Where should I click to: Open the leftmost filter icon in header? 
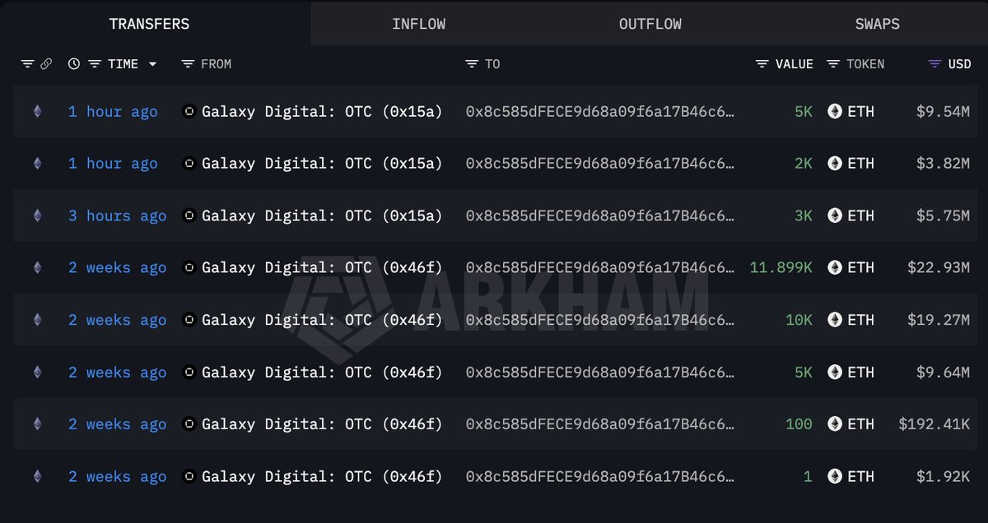(x=27, y=64)
